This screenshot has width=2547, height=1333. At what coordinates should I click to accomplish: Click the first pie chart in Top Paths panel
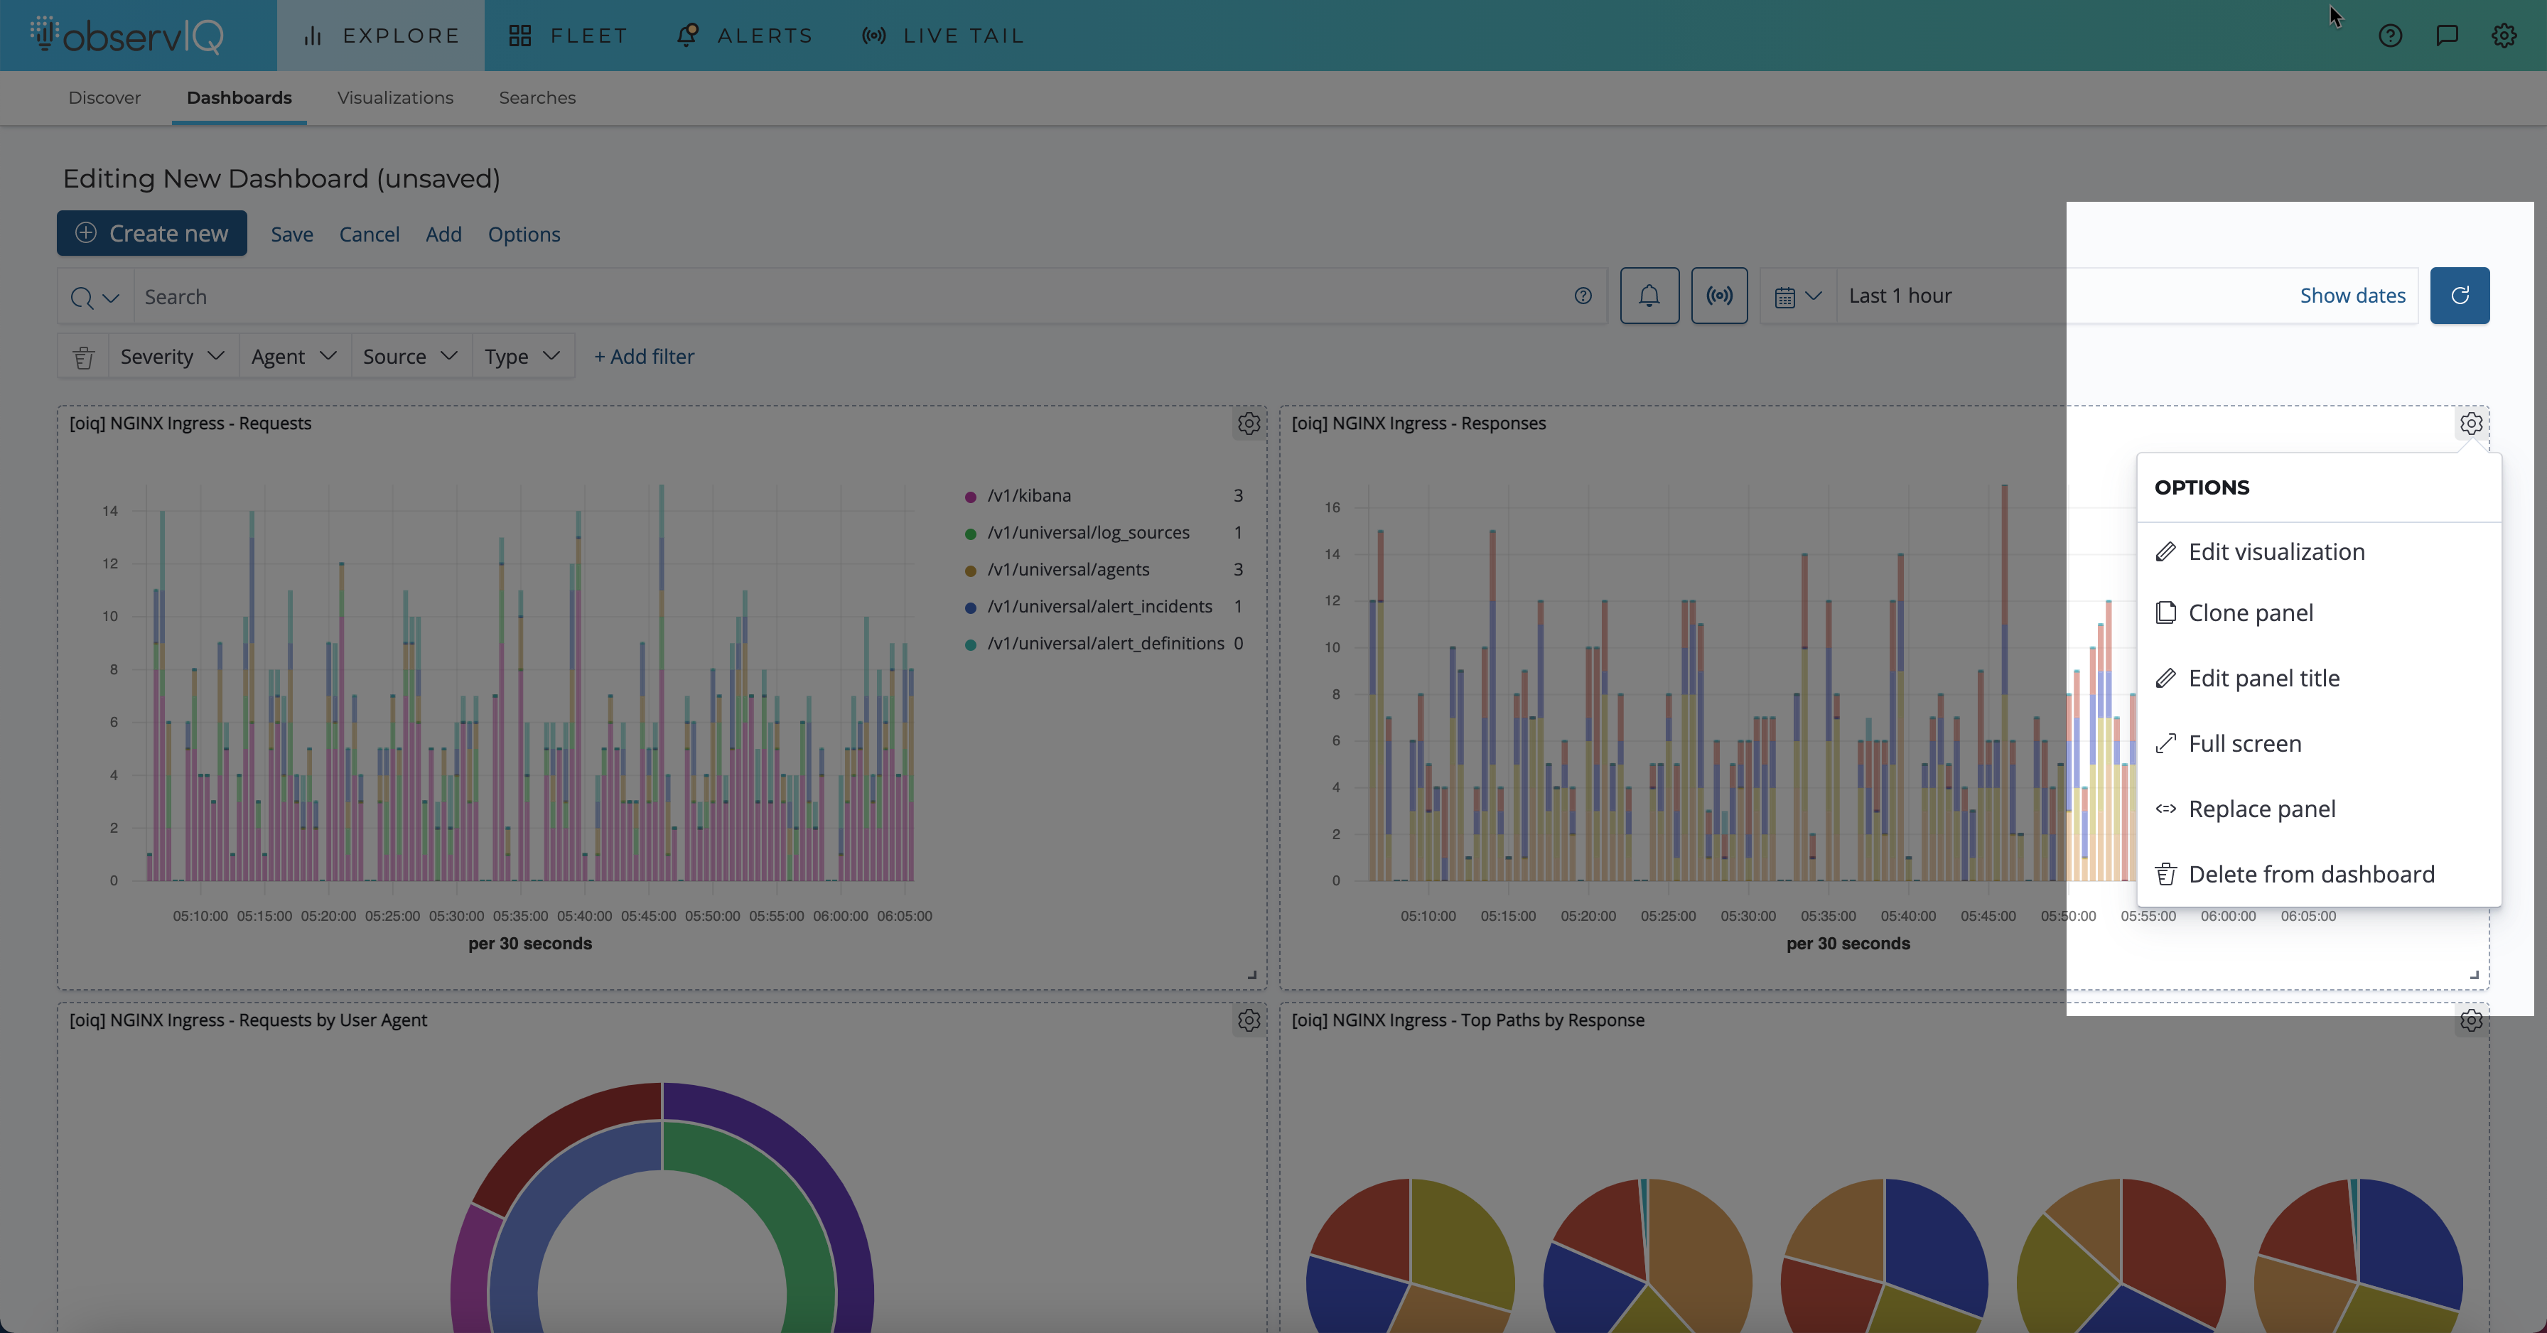pyautogui.click(x=1410, y=1256)
